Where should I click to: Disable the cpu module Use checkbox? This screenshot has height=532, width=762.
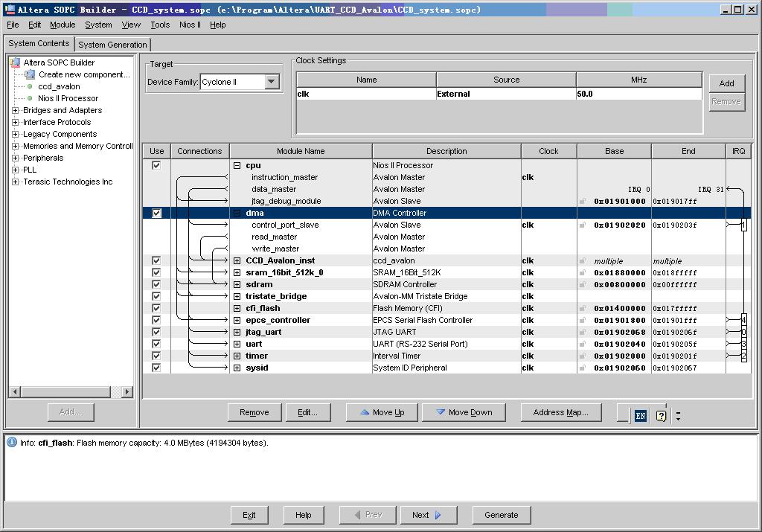[156, 165]
